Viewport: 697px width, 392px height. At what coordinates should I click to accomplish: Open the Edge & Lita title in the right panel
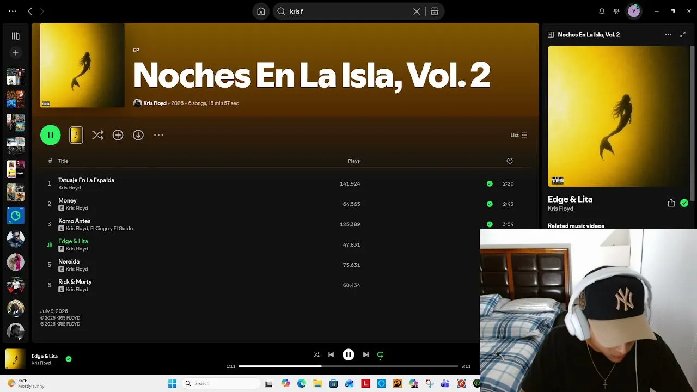tap(570, 199)
